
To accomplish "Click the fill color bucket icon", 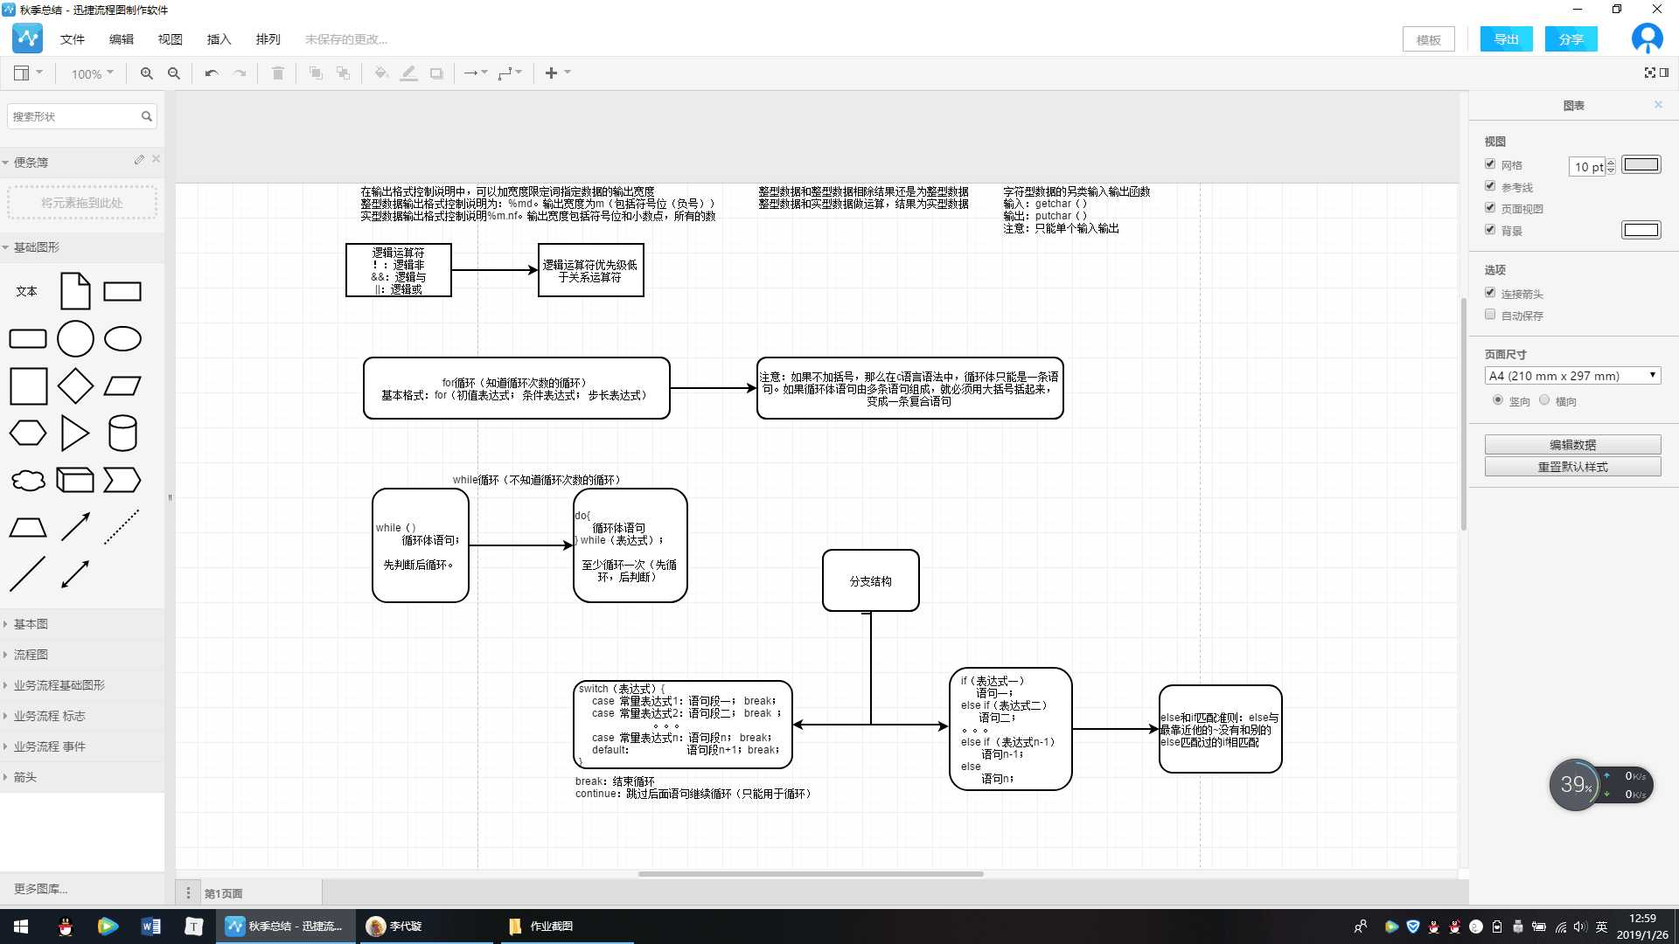I will 381,73.
